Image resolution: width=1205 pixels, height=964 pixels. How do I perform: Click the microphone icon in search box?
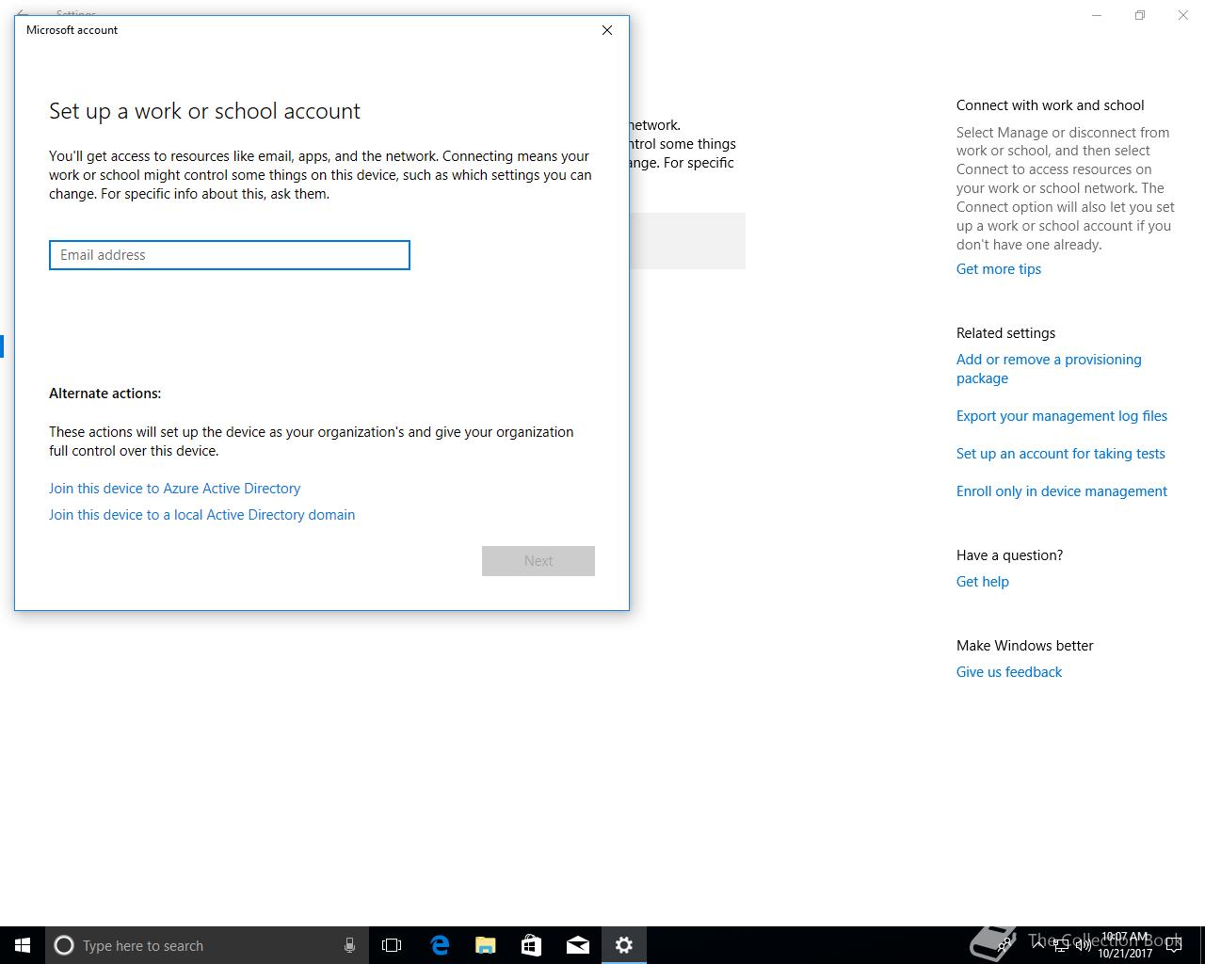coord(349,945)
